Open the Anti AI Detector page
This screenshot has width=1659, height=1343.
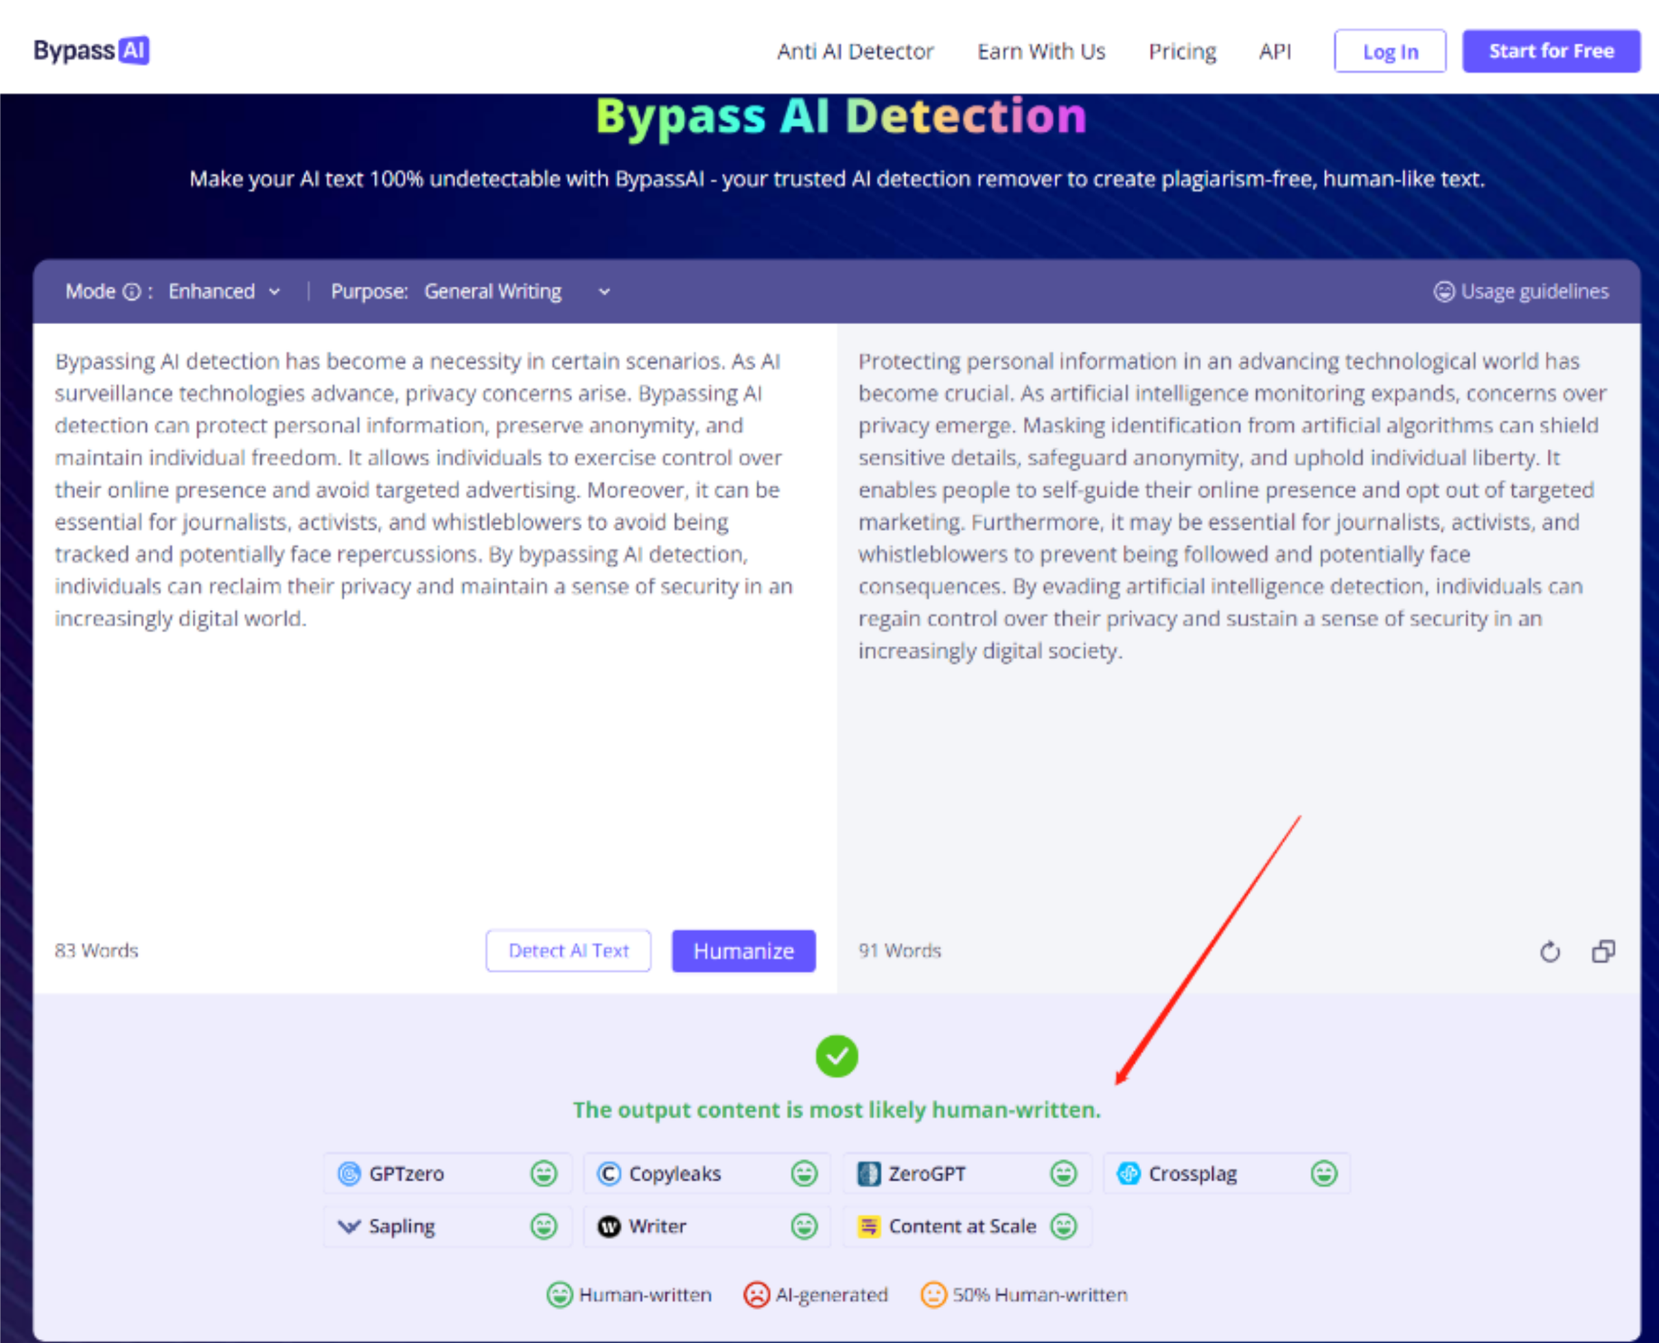point(855,52)
